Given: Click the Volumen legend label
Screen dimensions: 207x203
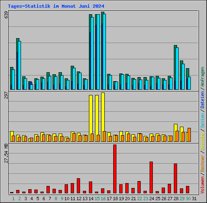Looking at the screenshot, I should (203, 185).
